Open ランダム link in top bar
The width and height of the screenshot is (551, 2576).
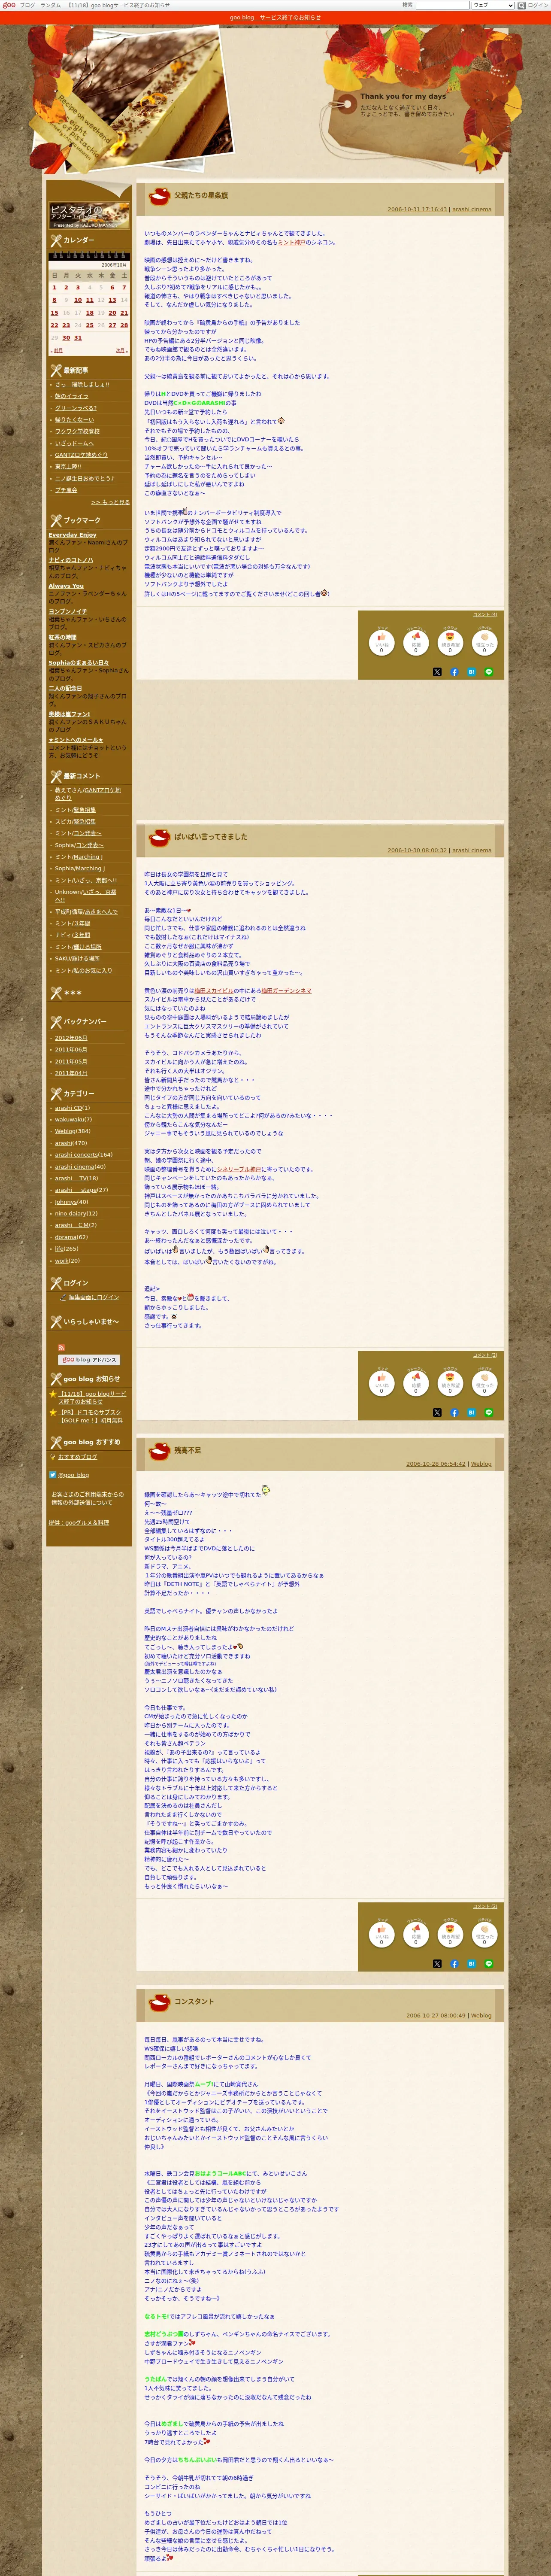pyautogui.click(x=50, y=5)
